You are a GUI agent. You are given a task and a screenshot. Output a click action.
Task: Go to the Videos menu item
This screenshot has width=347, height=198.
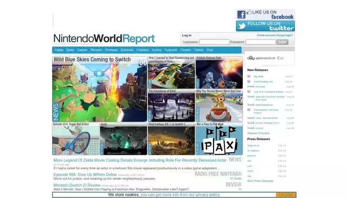click(x=198, y=50)
